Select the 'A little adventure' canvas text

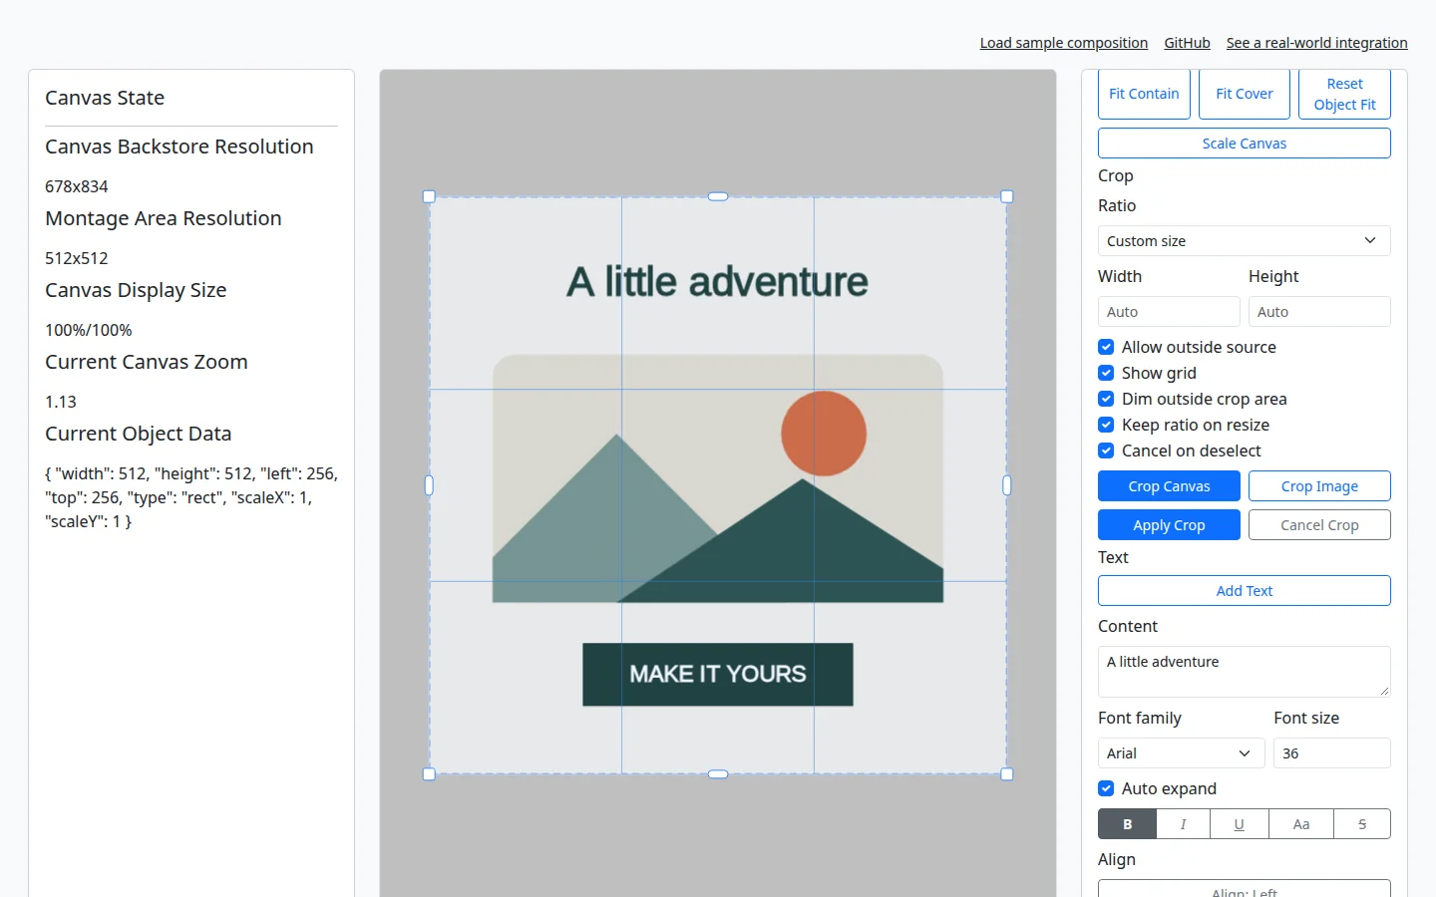718,282
